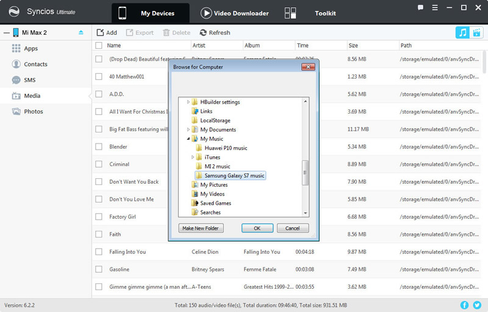
Task: Select the LocalStorage folder
Action: click(x=215, y=120)
